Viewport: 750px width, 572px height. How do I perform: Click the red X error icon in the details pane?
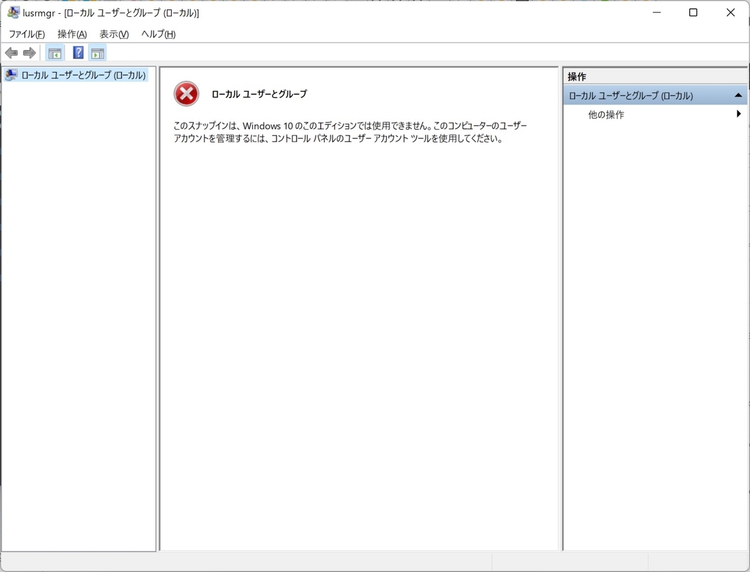point(186,94)
